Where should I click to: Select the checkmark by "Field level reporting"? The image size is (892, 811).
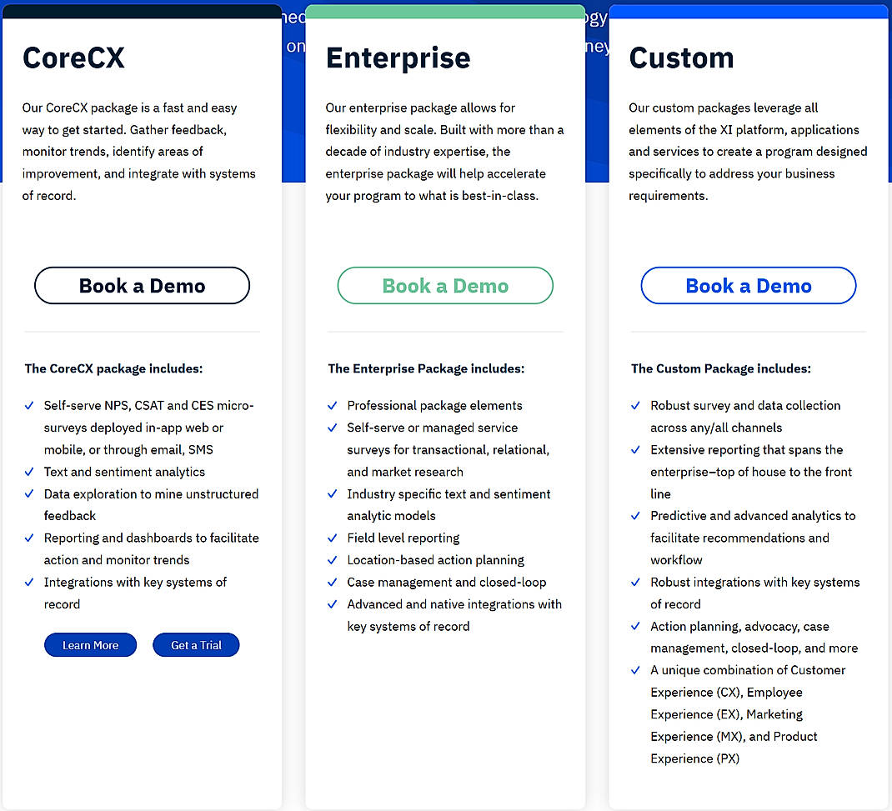point(333,538)
